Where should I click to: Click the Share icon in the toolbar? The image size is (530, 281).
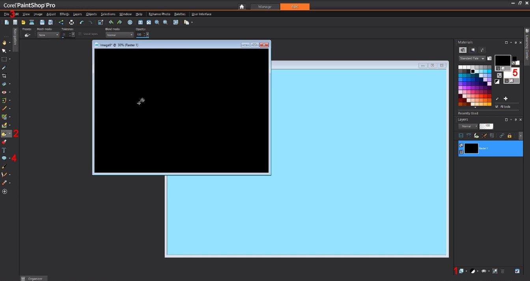tap(61, 22)
